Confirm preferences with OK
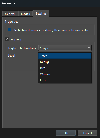 (66, 133)
